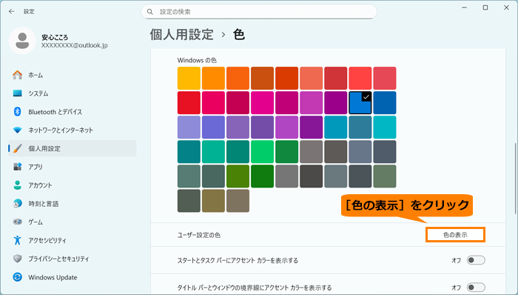Open システム settings
Image resolution: width=518 pixels, height=295 pixels.
(x=72, y=93)
